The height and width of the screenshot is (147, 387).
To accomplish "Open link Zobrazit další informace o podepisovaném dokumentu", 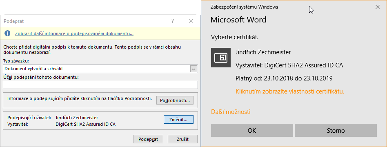I will point(74,33).
